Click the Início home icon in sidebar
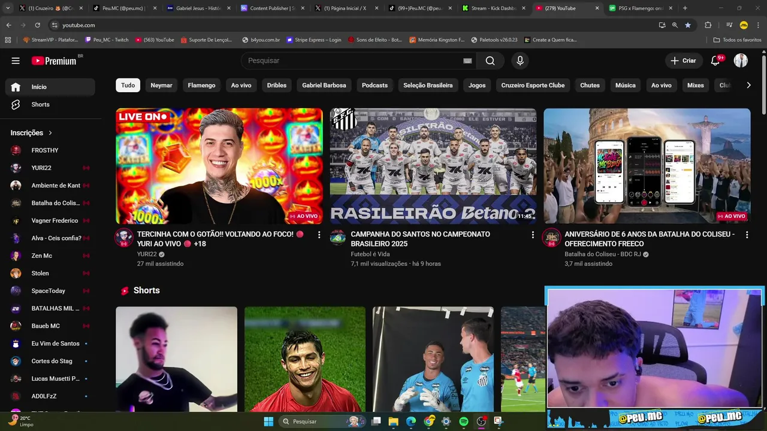This screenshot has width=767, height=431. 16,87
